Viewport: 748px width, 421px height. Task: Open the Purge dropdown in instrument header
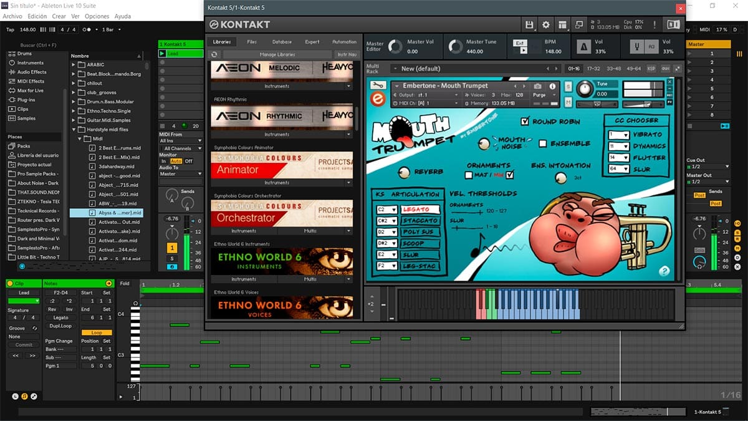pyautogui.click(x=542, y=95)
